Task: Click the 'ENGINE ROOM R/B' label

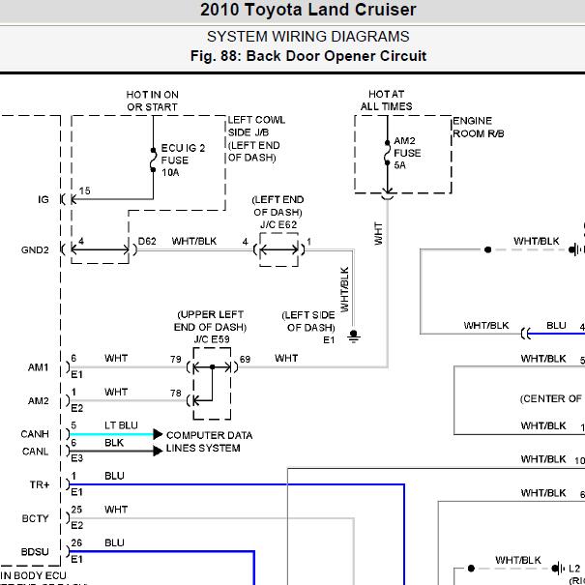Action: point(478,128)
